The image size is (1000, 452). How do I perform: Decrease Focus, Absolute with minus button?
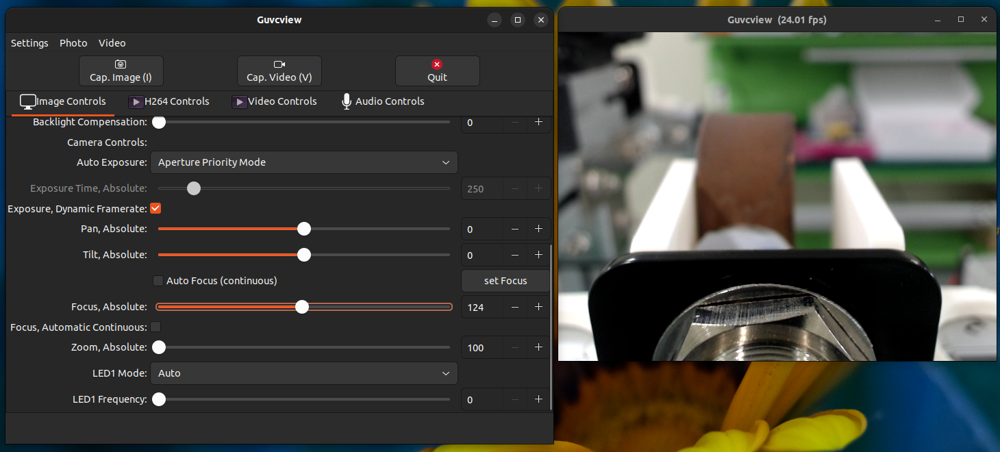515,307
